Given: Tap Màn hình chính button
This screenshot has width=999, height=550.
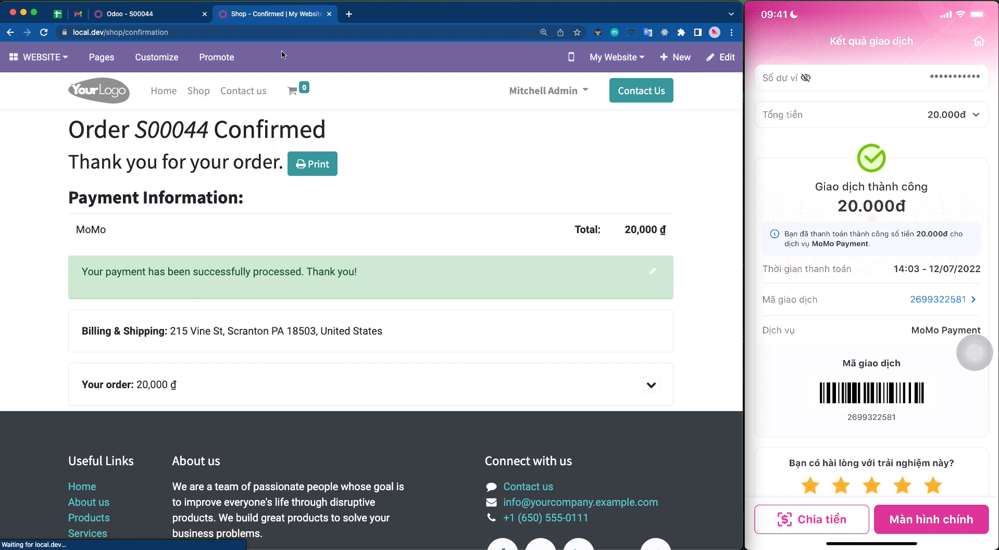Looking at the screenshot, I should [x=931, y=519].
